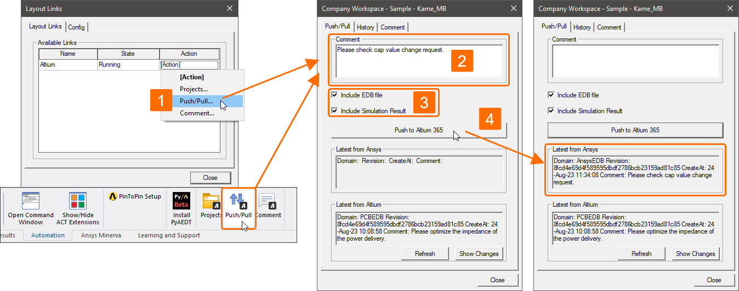
Task: Click Latest from Ansys box in middle dialog
Action: point(419,172)
